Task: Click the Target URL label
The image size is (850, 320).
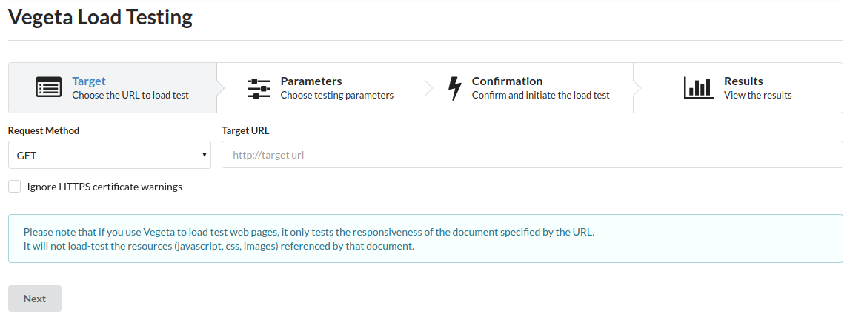Action: [x=245, y=130]
